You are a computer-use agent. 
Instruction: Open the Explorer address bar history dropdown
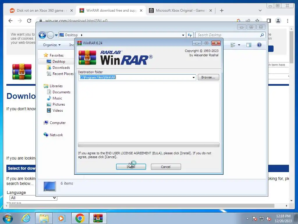click(183, 35)
